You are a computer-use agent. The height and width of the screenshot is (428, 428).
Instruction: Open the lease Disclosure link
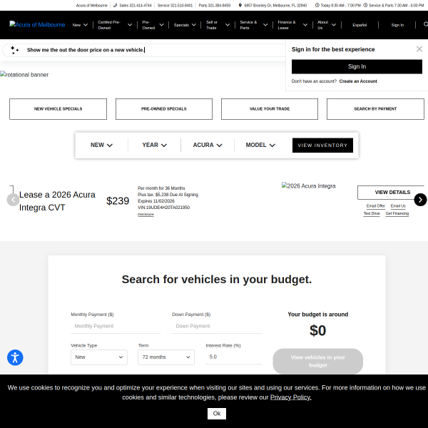pyautogui.click(x=146, y=214)
